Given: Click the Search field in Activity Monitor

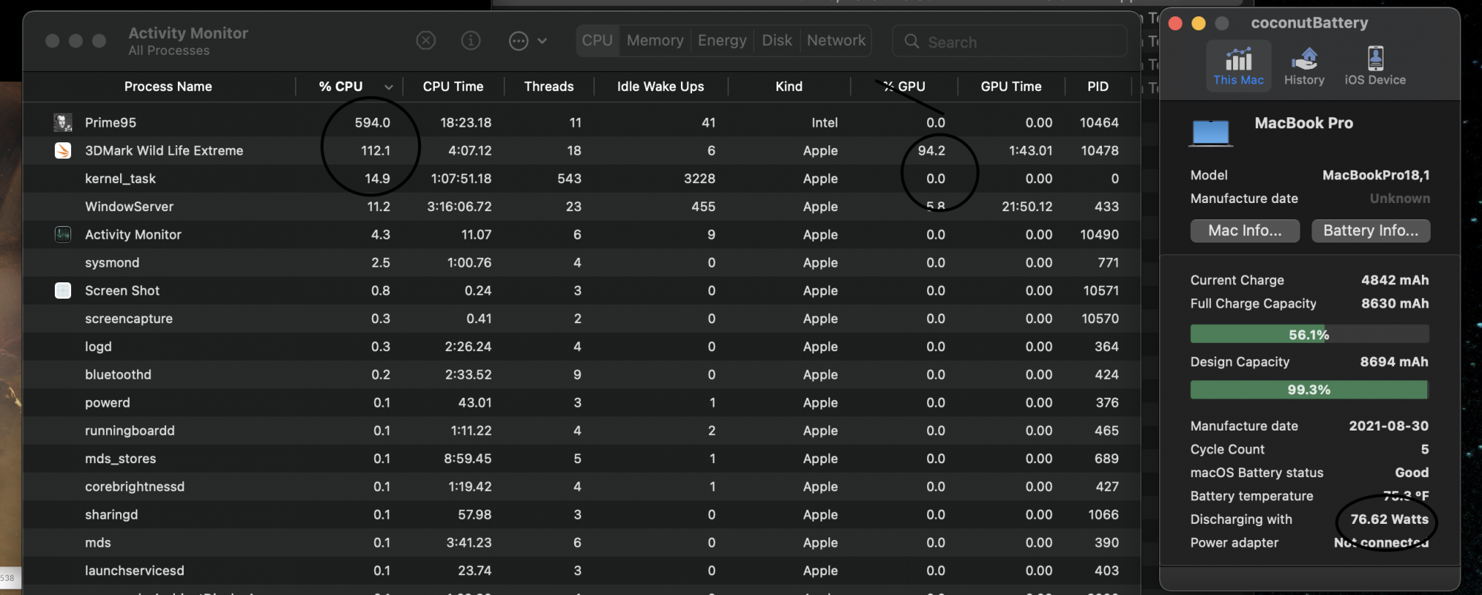Looking at the screenshot, I should point(1009,41).
